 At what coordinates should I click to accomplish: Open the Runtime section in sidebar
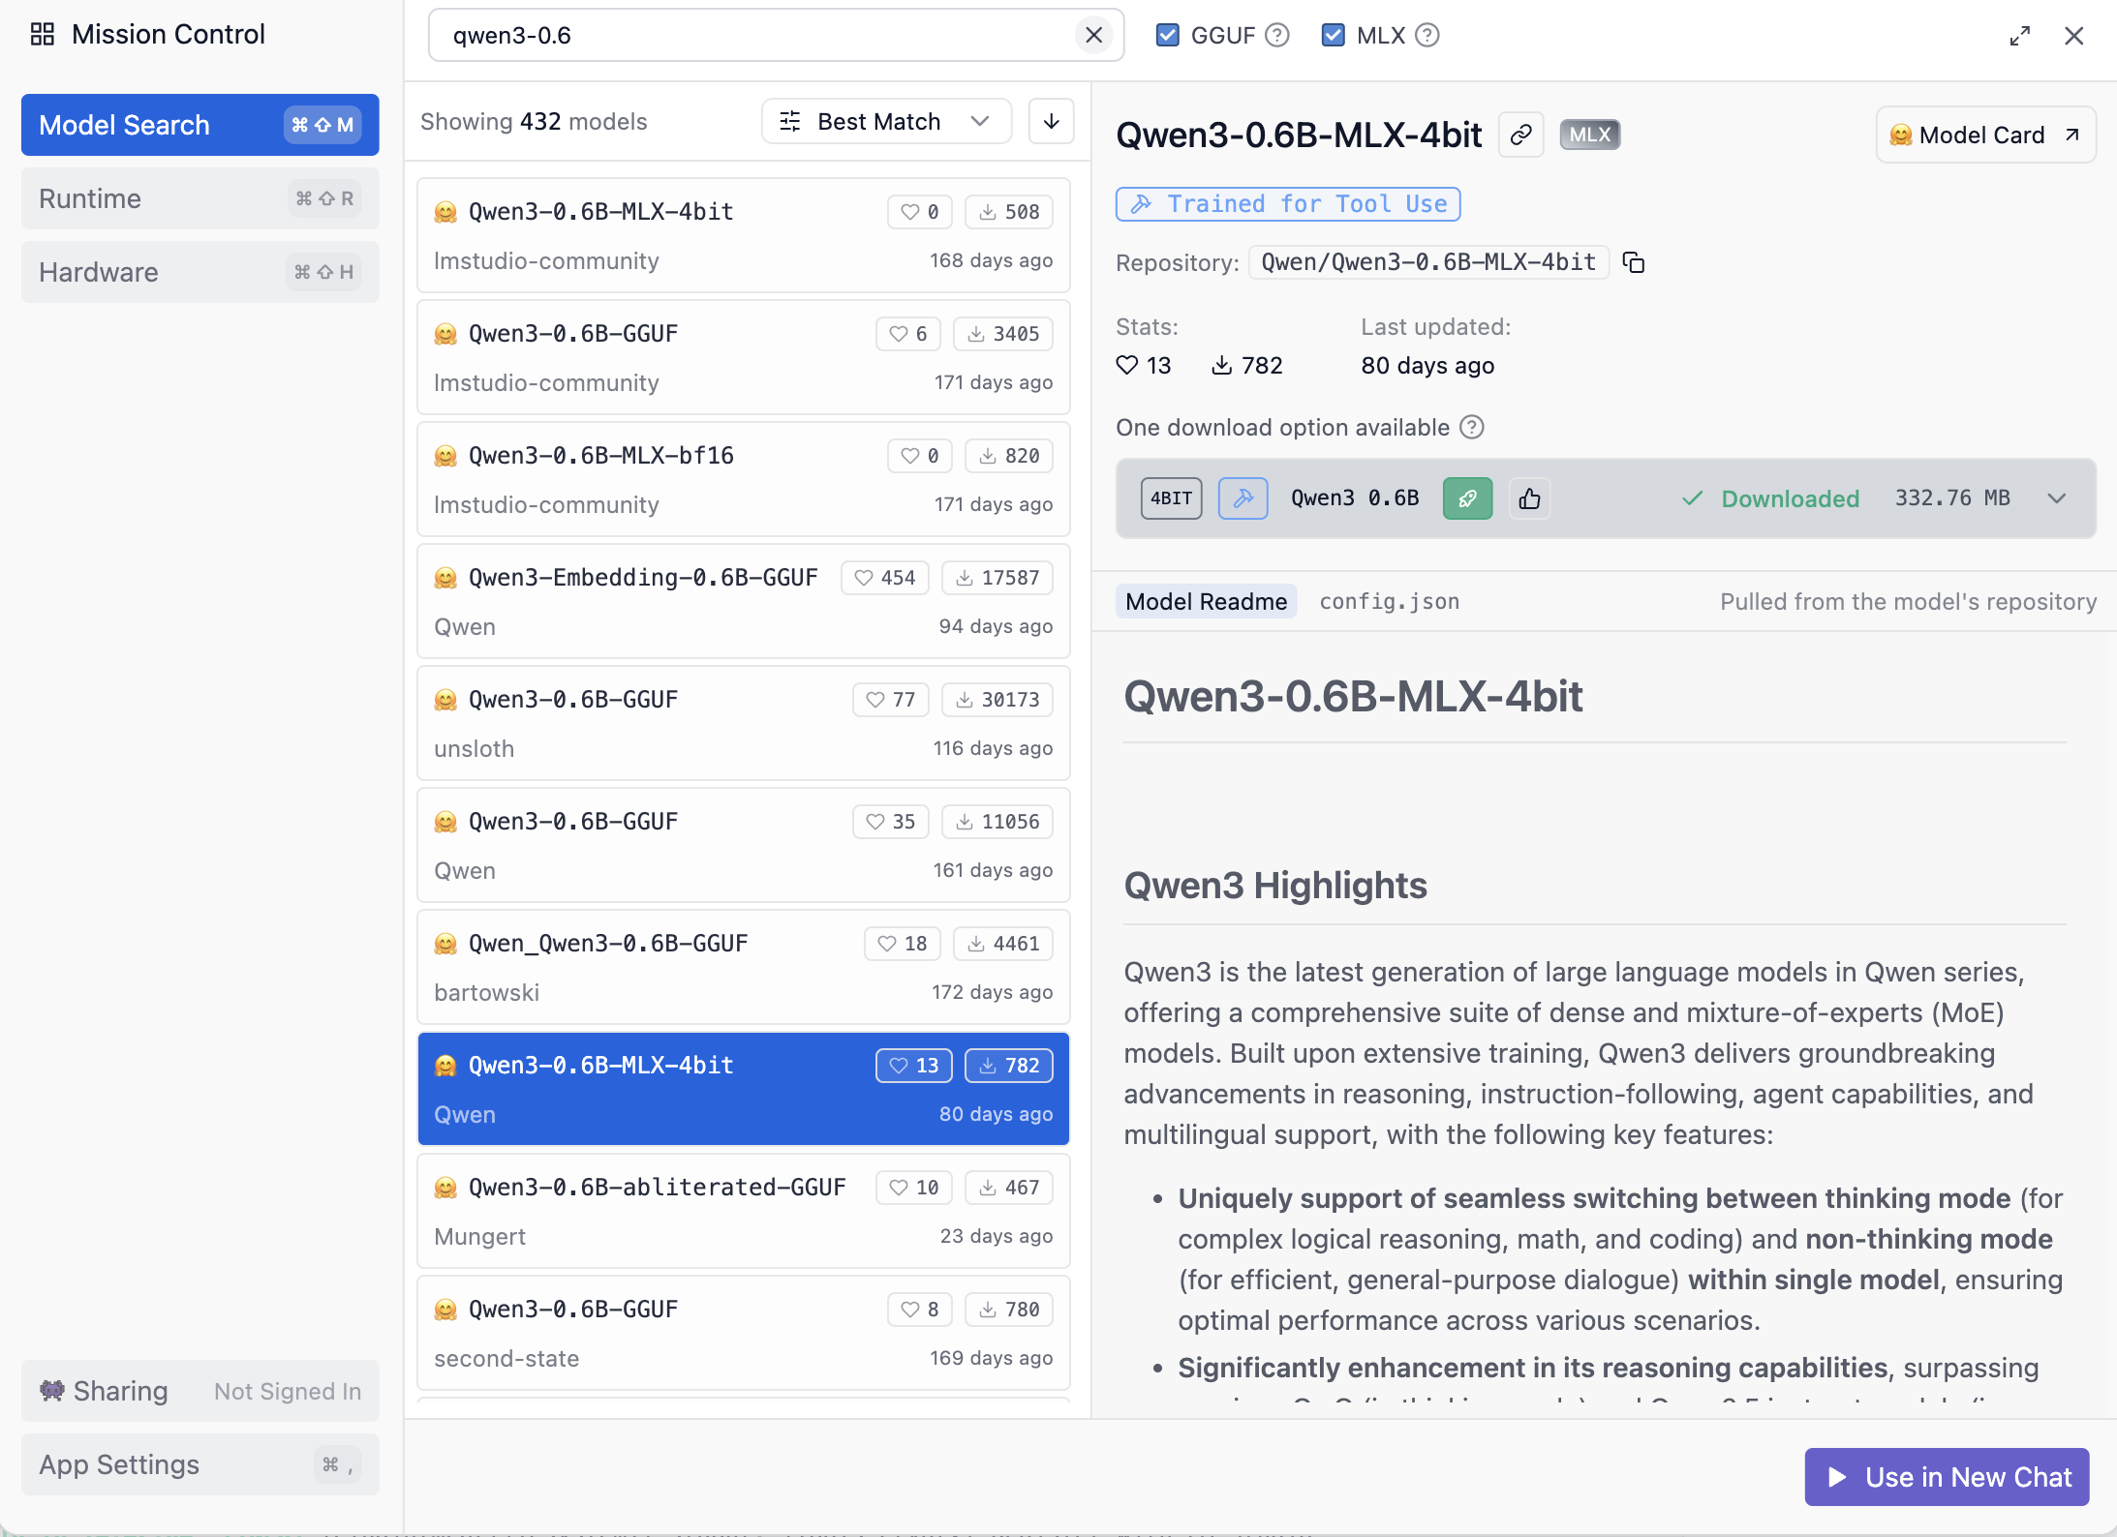[199, 198]
